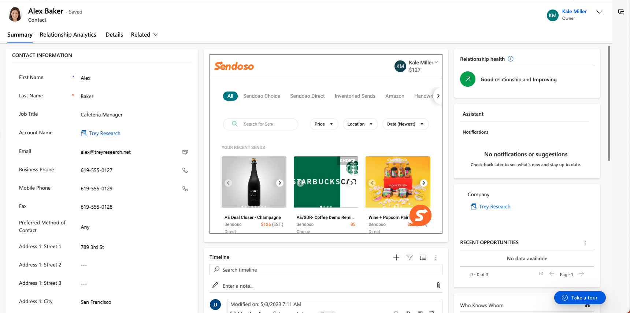Open the chat panel icon at top right

pos(621,12)
